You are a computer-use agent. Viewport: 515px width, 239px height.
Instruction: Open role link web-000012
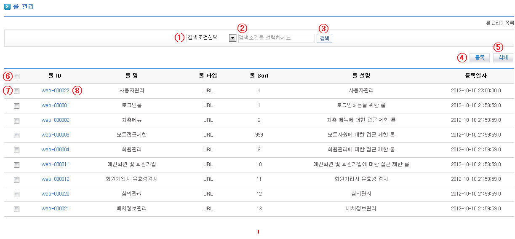pyautogui.click(x=55, y=179)
